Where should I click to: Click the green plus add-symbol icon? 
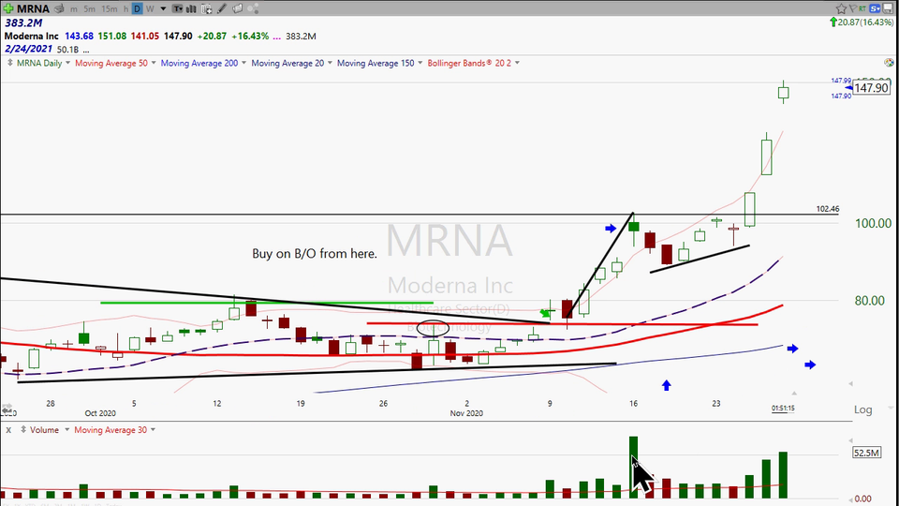(8, 8)
